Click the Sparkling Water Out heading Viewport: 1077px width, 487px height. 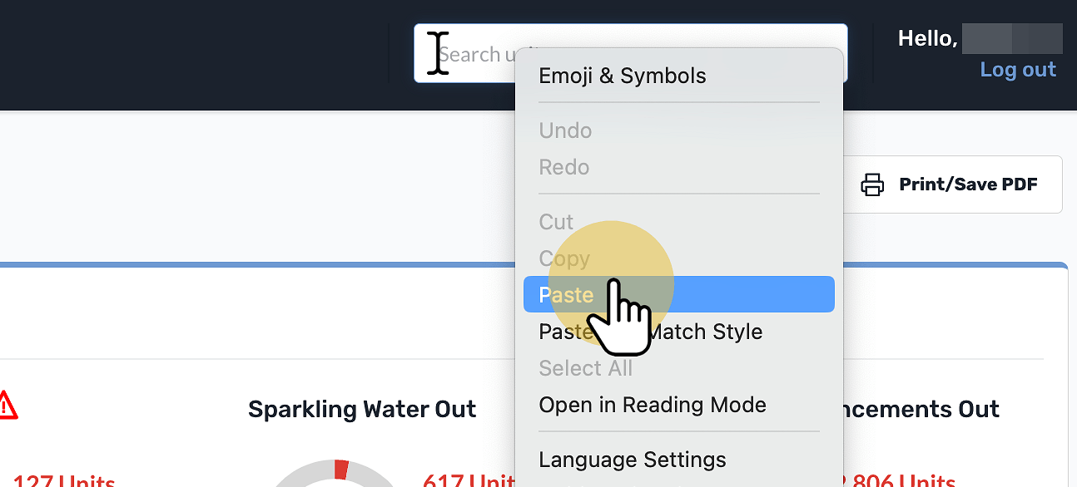click(x=362, y=409)
